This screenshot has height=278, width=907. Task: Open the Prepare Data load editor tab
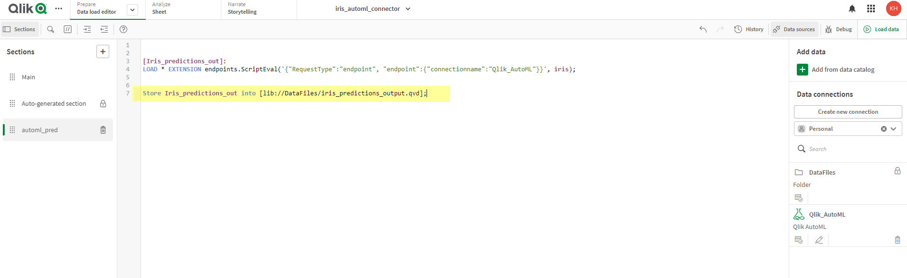pyautogui.click(x=97, y=8)
